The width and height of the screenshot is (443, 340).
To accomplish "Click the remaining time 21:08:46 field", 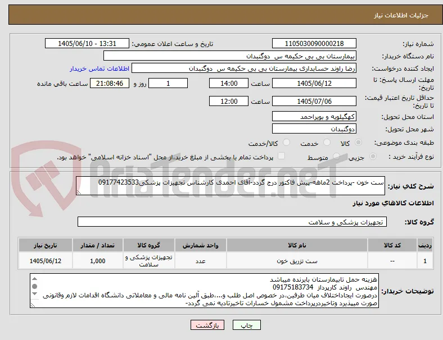I will (x=110, y=84).
